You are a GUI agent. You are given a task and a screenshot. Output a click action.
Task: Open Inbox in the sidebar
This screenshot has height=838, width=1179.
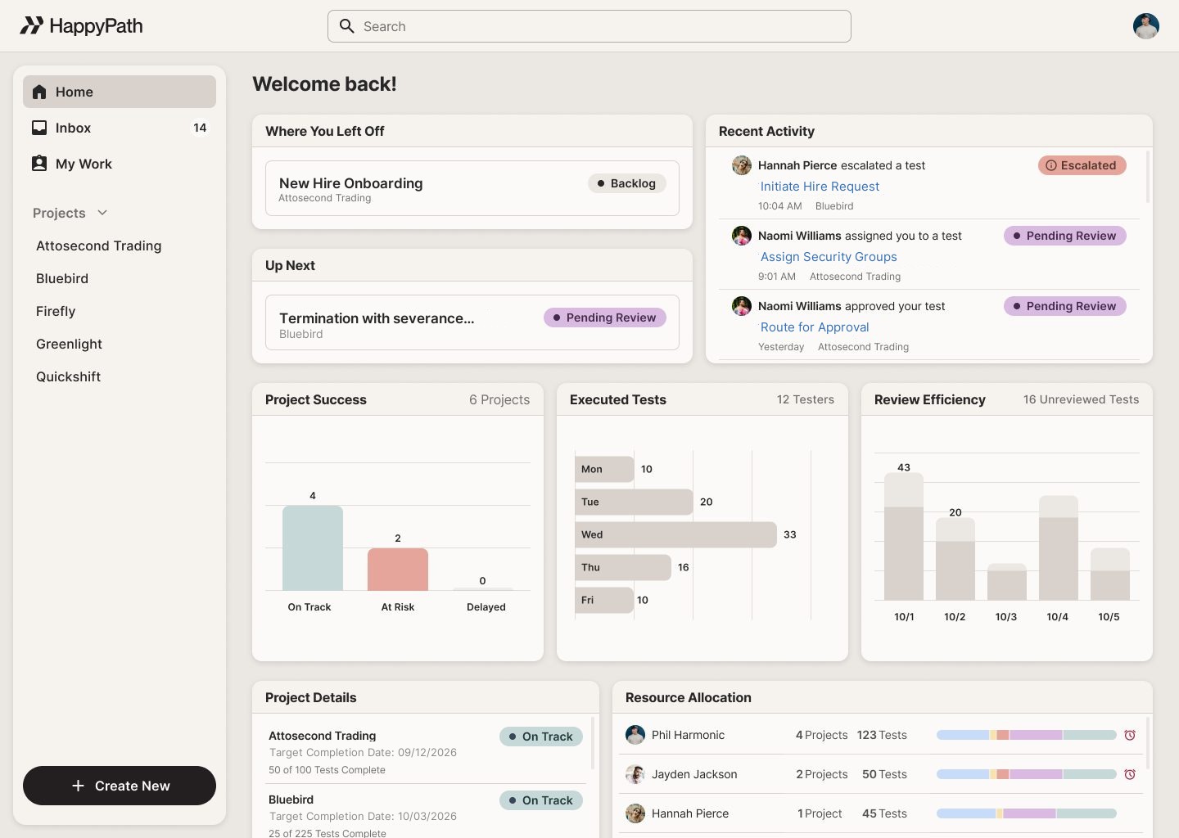point(120,128)
